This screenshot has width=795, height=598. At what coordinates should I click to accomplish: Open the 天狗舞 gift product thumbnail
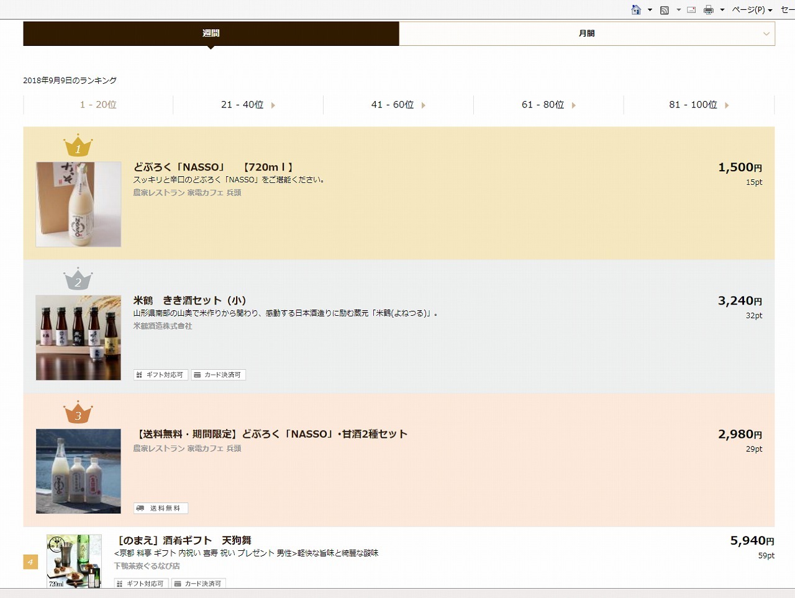[75, 561]
